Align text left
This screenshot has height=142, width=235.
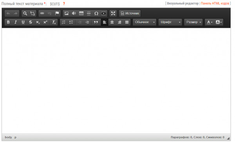(105, 22)
